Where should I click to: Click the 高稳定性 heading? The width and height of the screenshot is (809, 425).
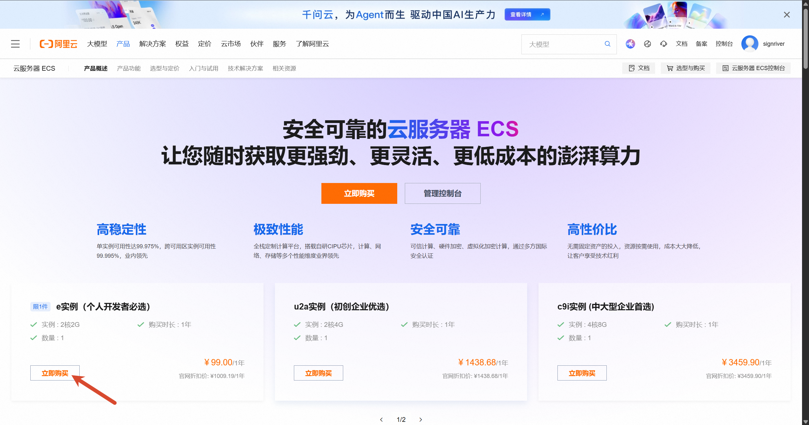122,229
